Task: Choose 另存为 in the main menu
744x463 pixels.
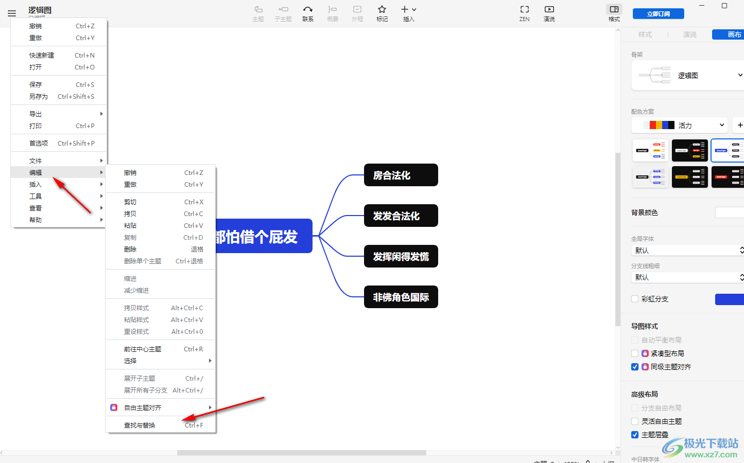Action: pyautogui.click(x=58, y=96)
